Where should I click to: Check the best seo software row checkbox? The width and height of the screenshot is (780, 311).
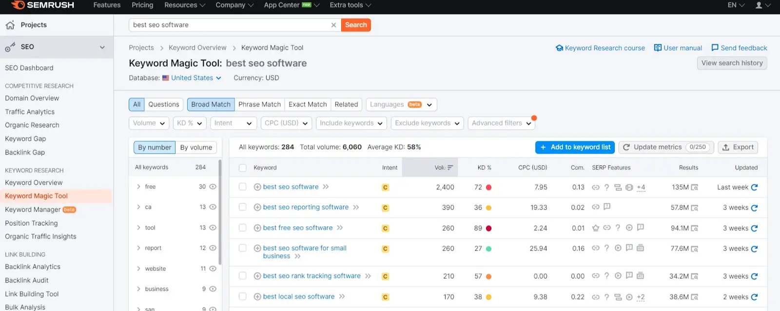(x=242, y=187)
